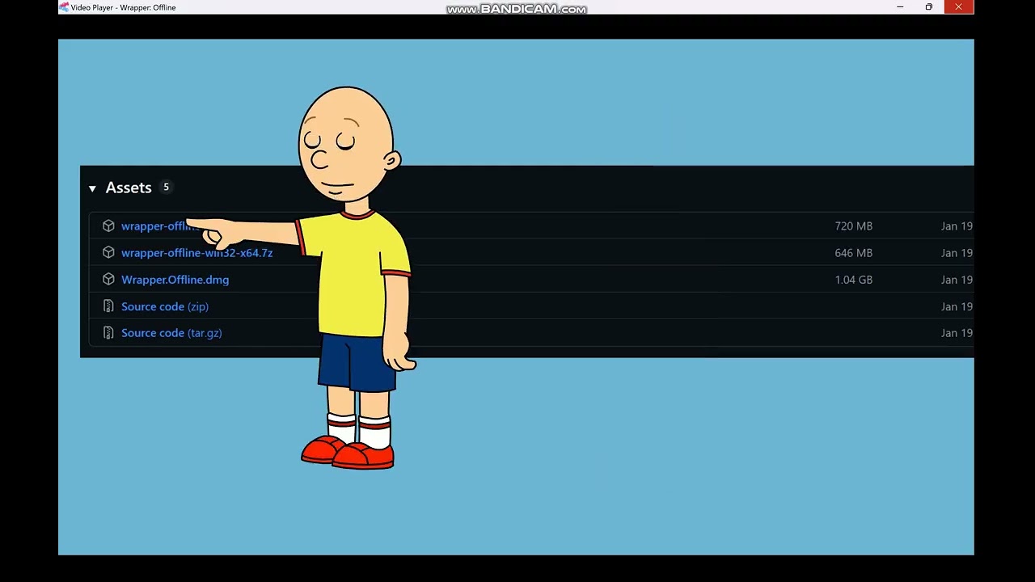The width and height of the screenshot is (1035, 582).
Task: Click package icon beside first wrapper-offline asset
Action: [x=108, y=226]
